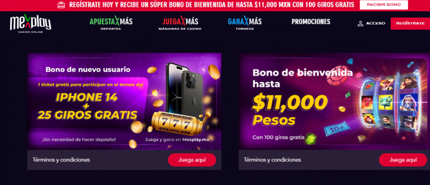430x185 pixels.
Task: Click the iPhone 14 image in promo
Action: [184, 90]
